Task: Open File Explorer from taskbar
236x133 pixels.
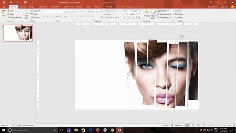Action: pos(76,130)
